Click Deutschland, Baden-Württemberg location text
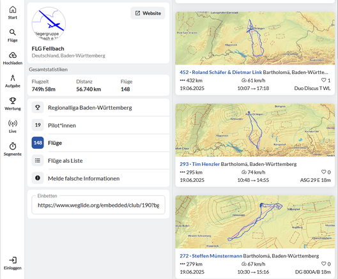Image resolution: width=338 pixels, height=279 pixels. (68, 56)
